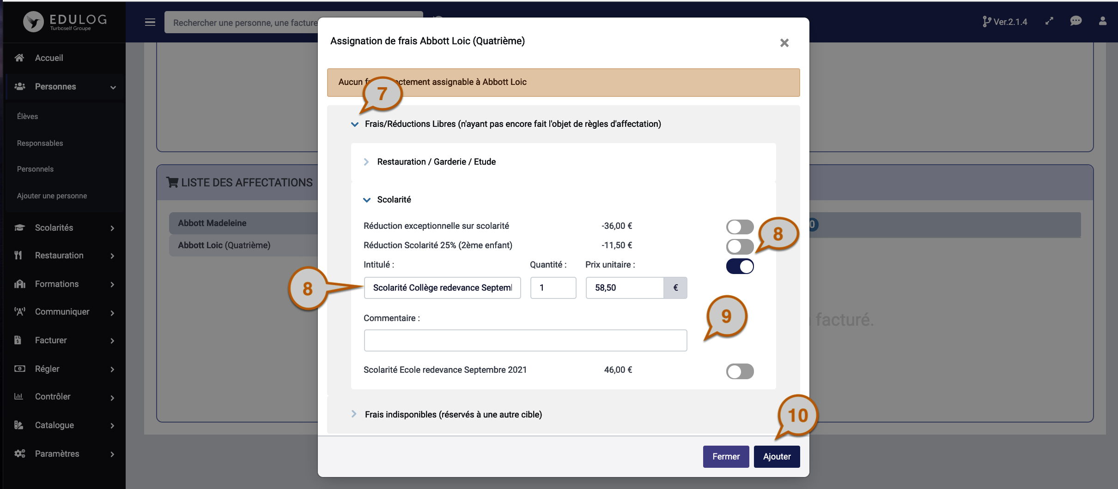Viewport: 1118px width, 489px height.
Task: Open Personnels in the sidebar
Action: click(x=35, y=169)
